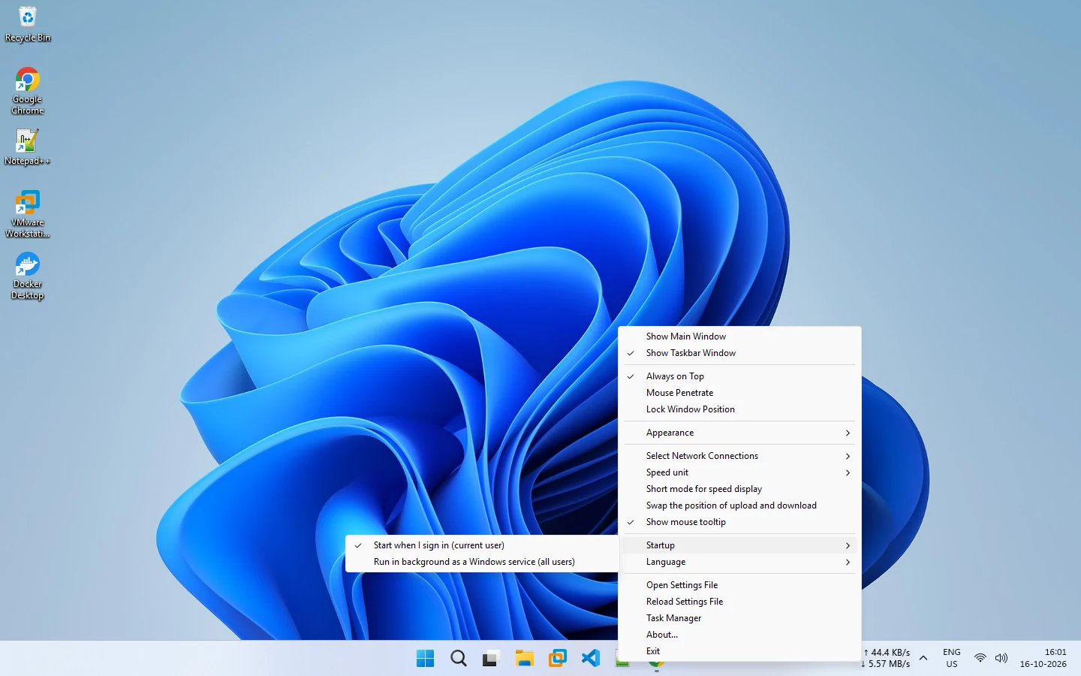Screen dimensions: 1081x676
Task: Click the Wi-Fi network tray icon
Action: (x=980, y=658)
